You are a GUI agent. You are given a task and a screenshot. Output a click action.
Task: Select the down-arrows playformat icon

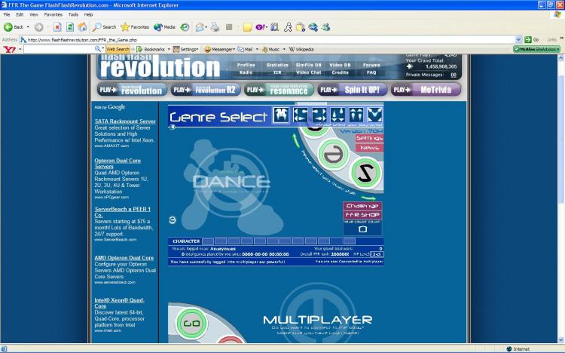click(337, 115)
